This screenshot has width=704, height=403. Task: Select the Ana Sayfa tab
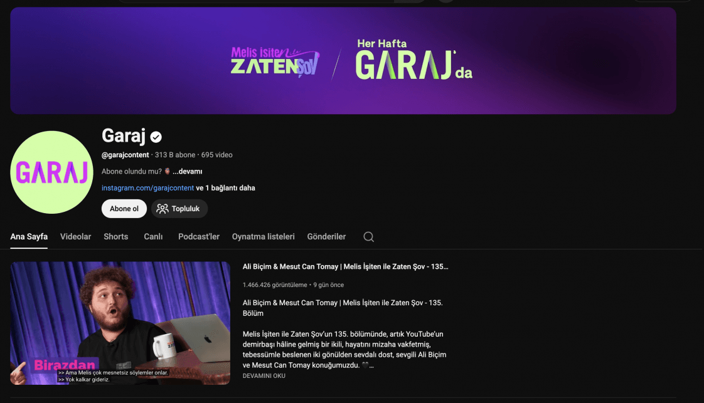click(x=29, y=237)
